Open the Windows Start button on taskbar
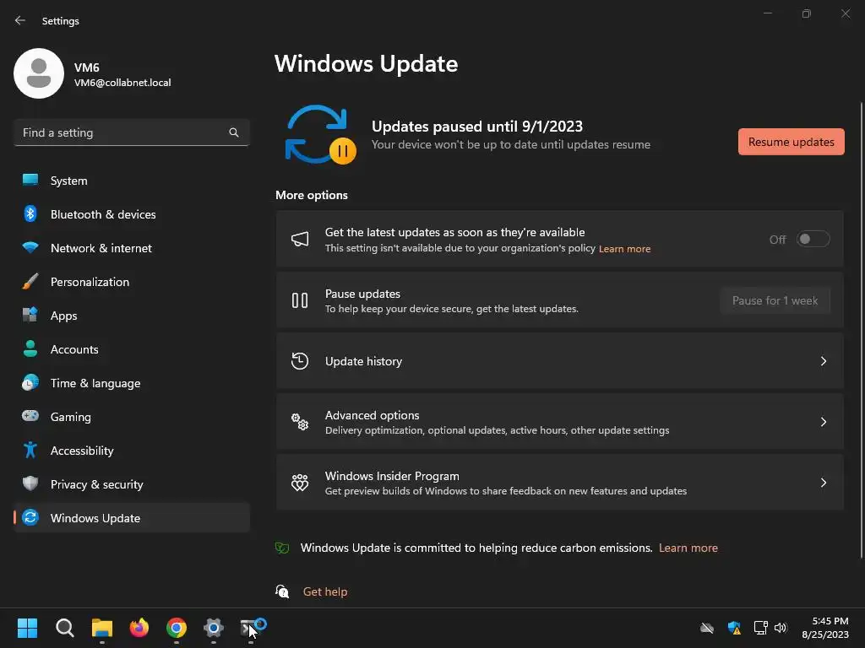Viewport: 865px width, 648px height. [x=27, y=628]
